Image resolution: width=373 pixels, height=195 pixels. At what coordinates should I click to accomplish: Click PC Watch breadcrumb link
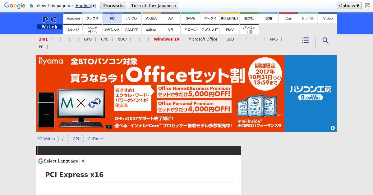point(46,139)
